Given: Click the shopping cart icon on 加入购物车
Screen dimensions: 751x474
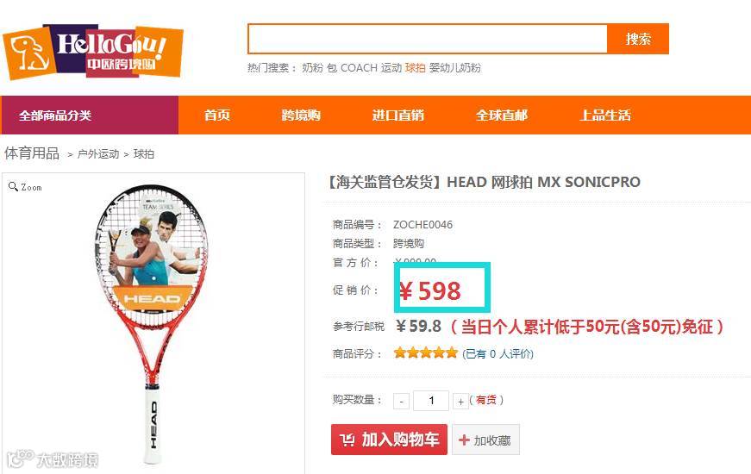Looking at the screenshot, I should [x=347, y=439].
